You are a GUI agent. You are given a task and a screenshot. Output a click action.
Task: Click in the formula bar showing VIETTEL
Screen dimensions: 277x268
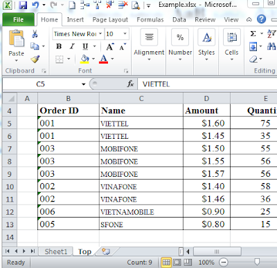pyautogui.click(x=207, y=84)
